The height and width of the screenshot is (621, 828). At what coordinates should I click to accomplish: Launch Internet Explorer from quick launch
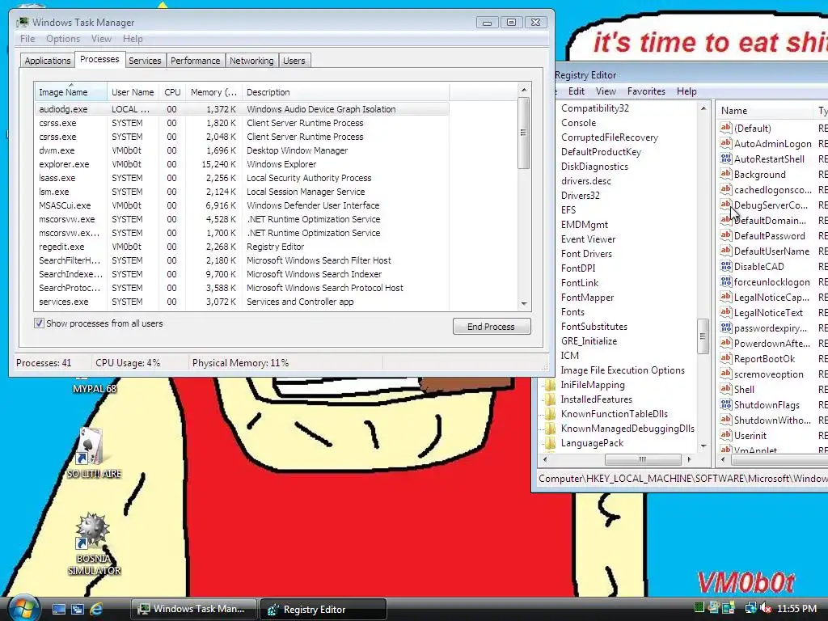coord(96,609)
